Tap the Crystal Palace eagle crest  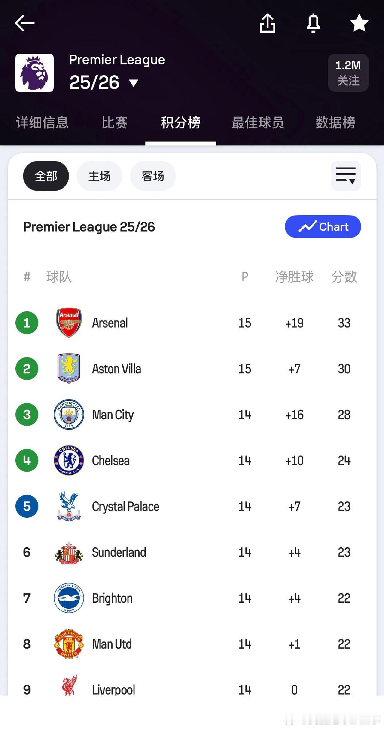tap(69, 506)
